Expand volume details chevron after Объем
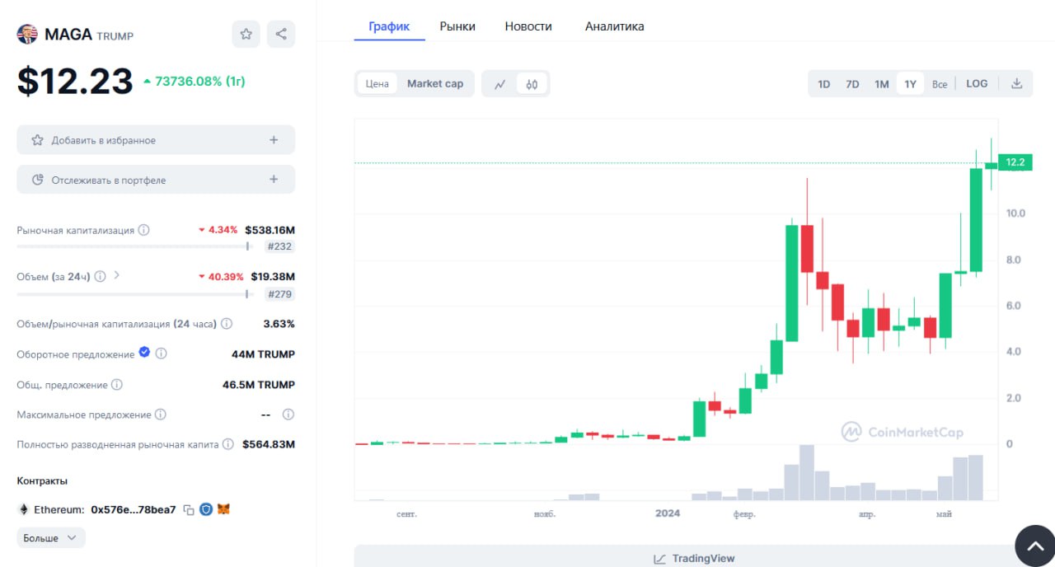 click(x=116, y=275)
